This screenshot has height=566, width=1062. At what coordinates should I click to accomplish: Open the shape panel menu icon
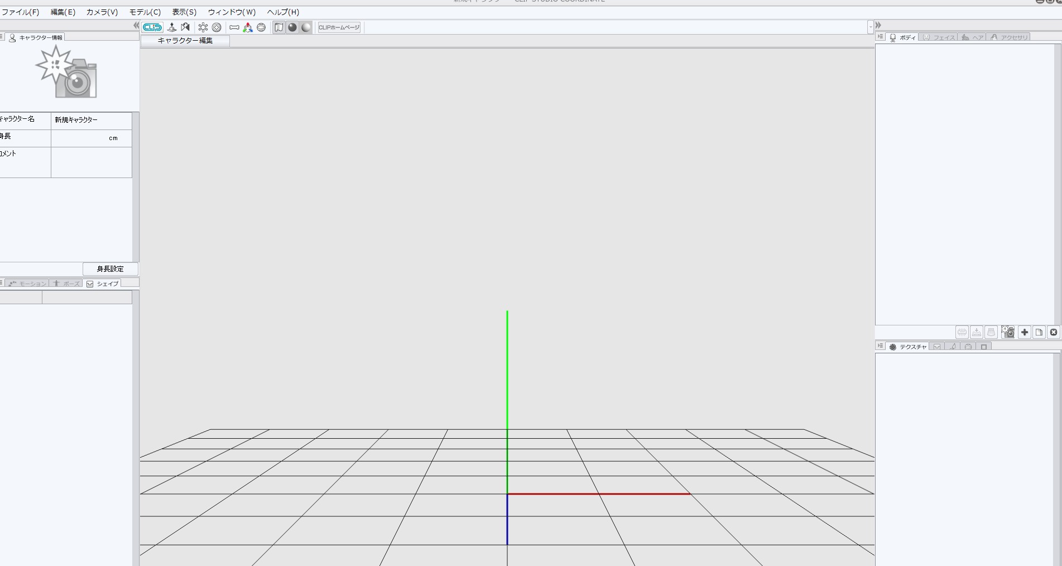point(2,283)
